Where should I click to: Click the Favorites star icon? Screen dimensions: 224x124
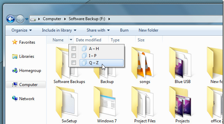[x=15, y=42]
